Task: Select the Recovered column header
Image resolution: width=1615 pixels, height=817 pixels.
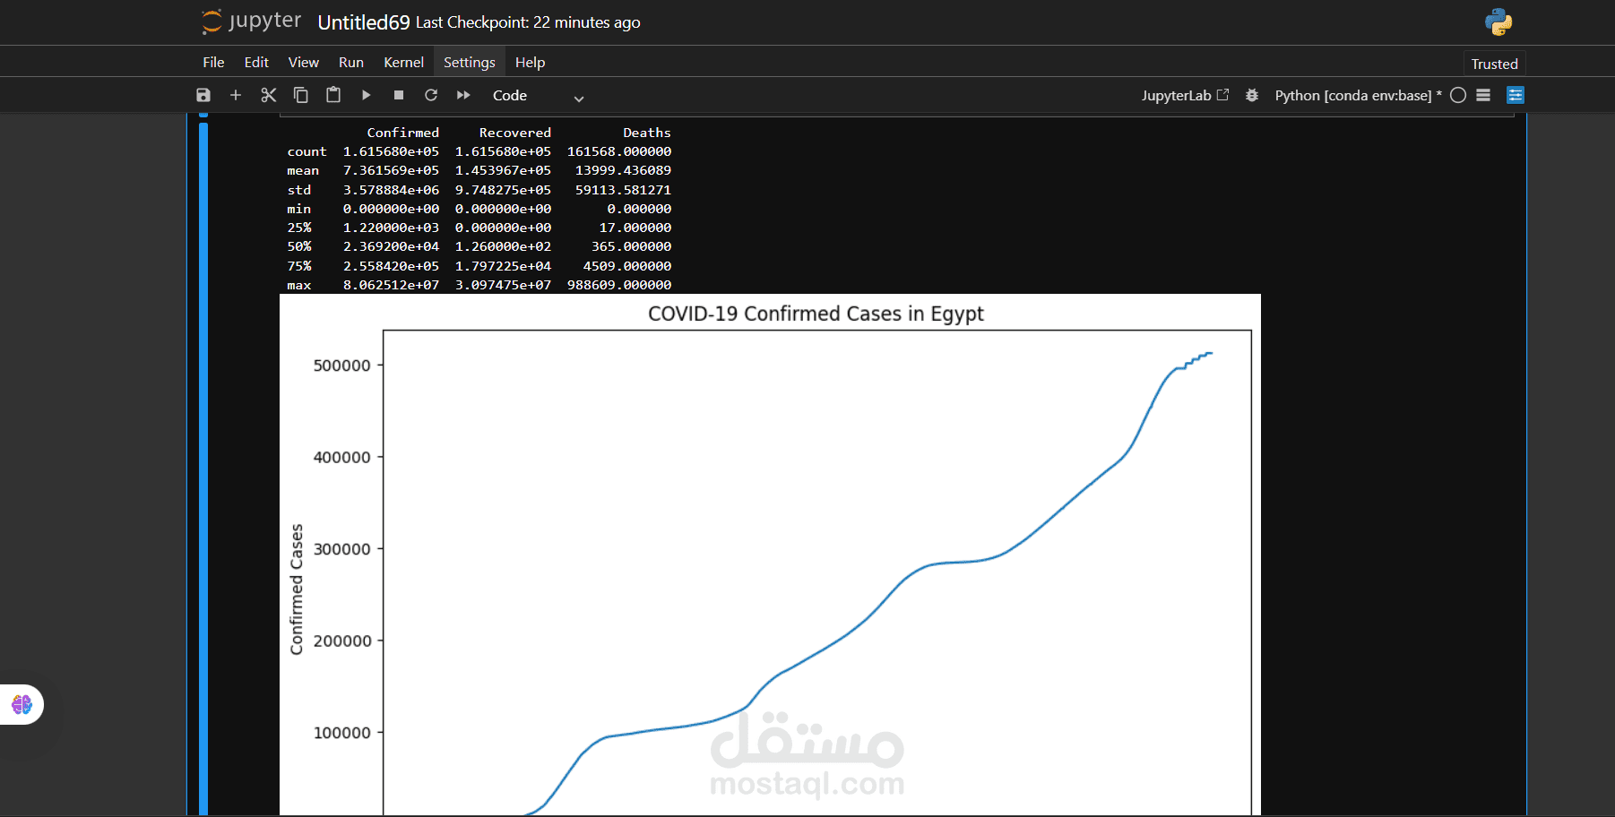Action: [x=514, y=133]
